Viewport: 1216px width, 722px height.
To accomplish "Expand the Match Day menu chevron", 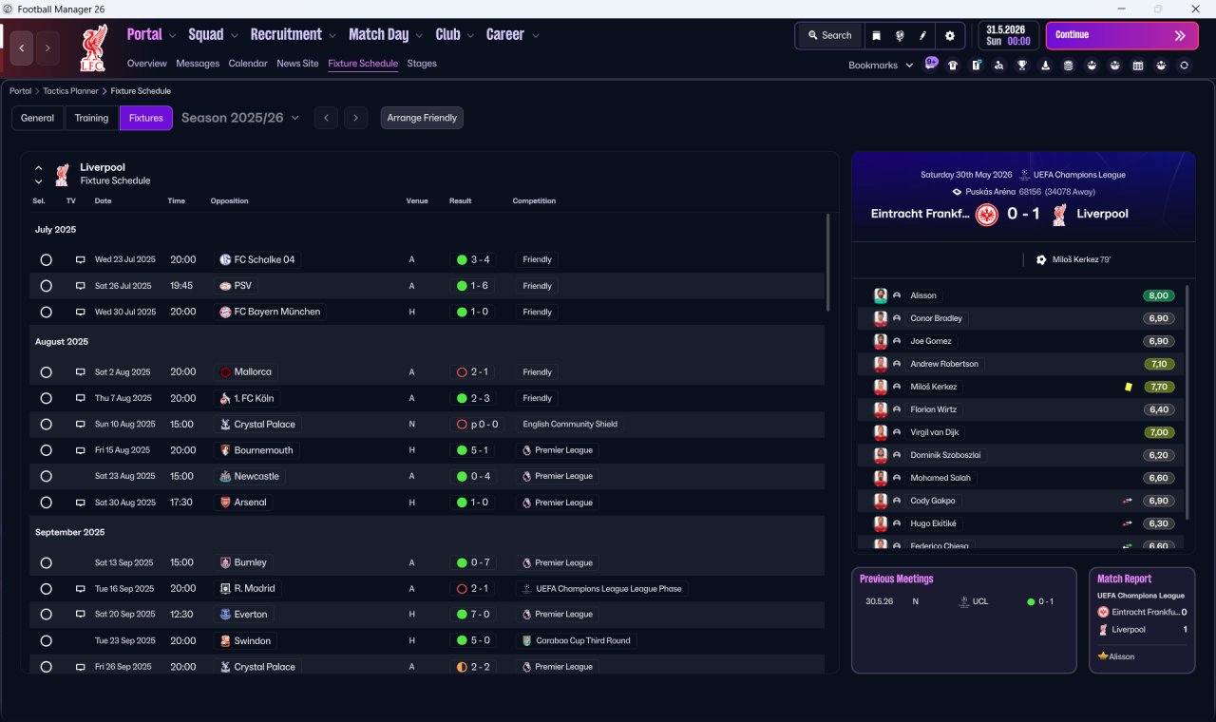I will (419, 36).
